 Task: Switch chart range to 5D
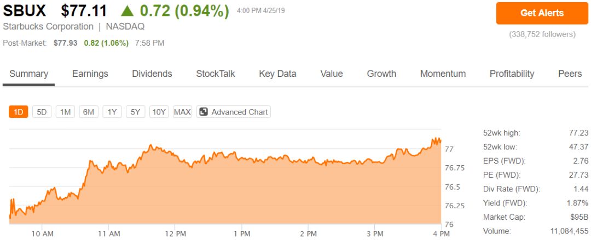pos(42,112)
